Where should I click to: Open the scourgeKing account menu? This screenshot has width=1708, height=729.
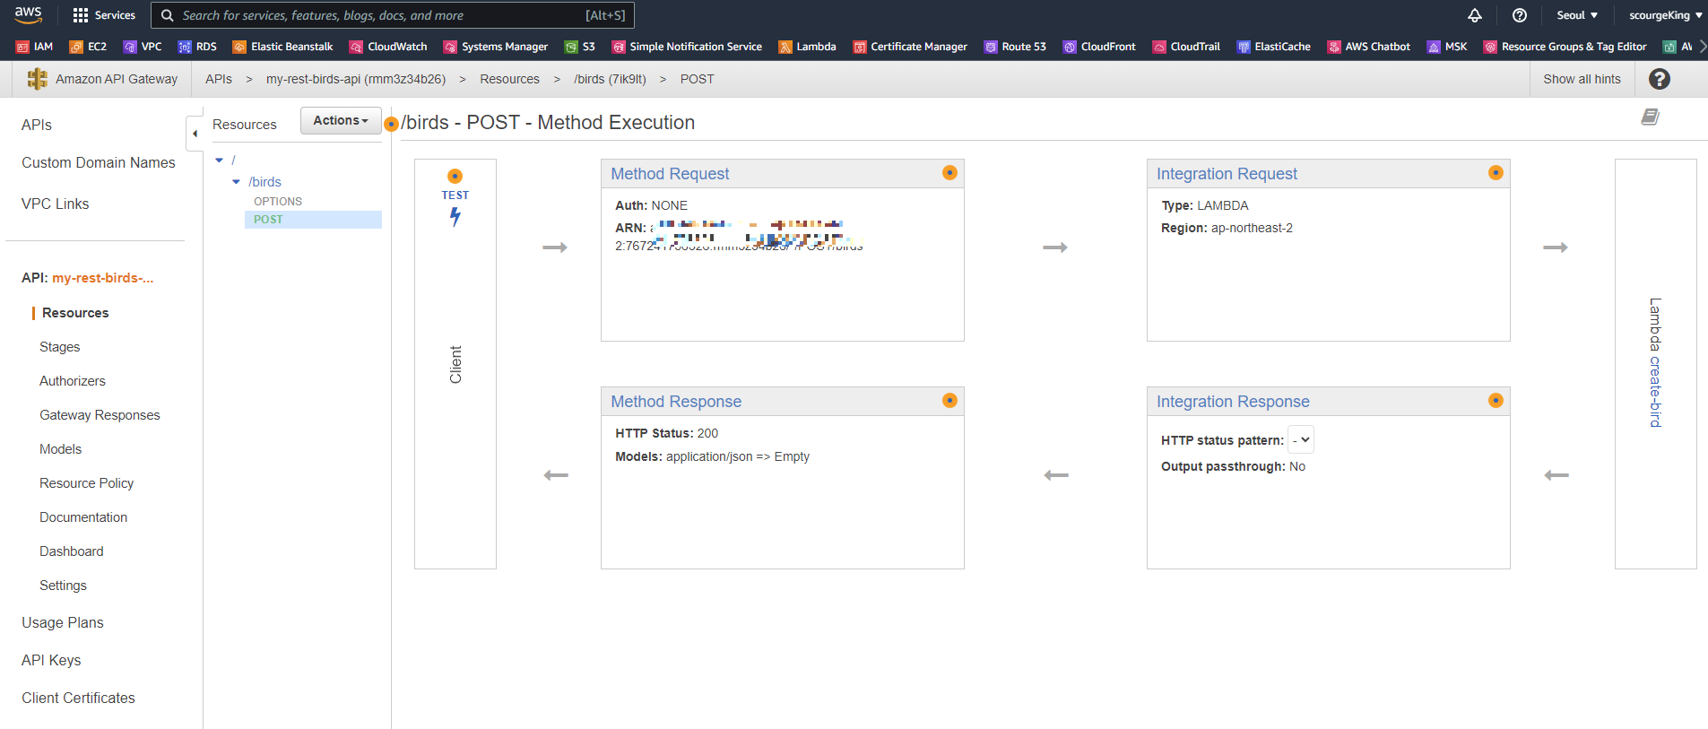tap(1666, 15)
